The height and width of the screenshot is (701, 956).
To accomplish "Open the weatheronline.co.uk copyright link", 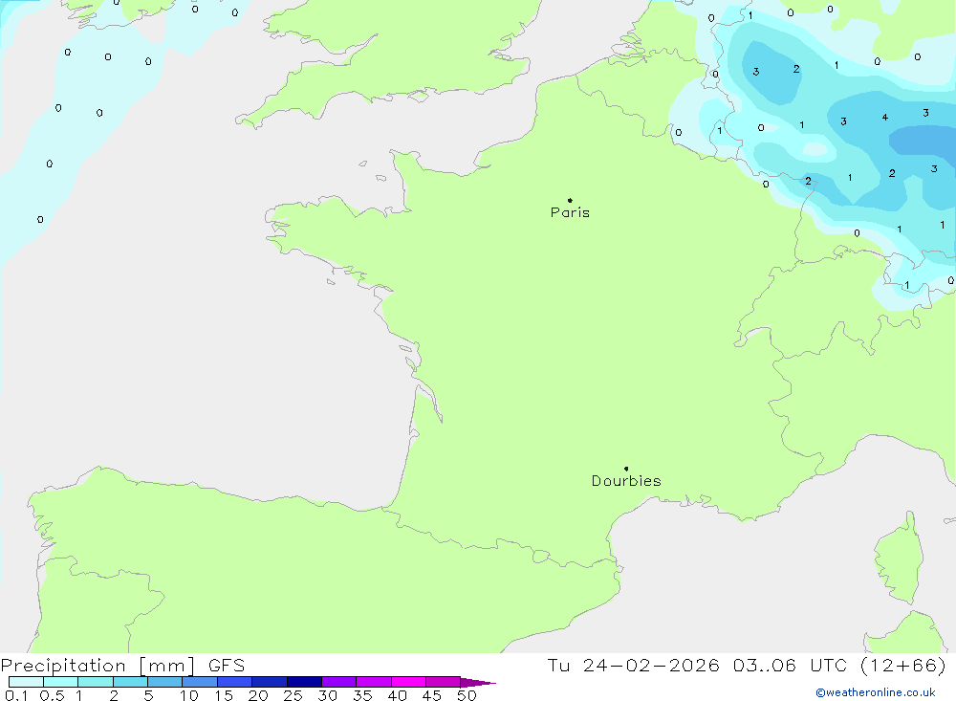I will pyautogui.click(x=875, y=692).
